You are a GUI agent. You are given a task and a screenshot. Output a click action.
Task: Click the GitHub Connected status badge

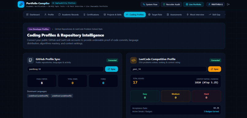(x=112, y=60)
